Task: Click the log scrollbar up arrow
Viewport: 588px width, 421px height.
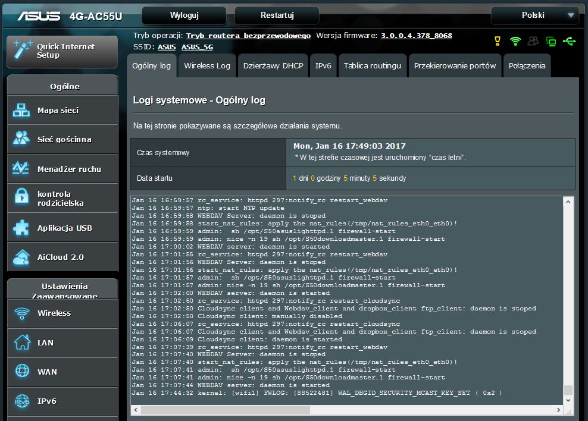Action: pyautogui.click(x=568, y=202)
